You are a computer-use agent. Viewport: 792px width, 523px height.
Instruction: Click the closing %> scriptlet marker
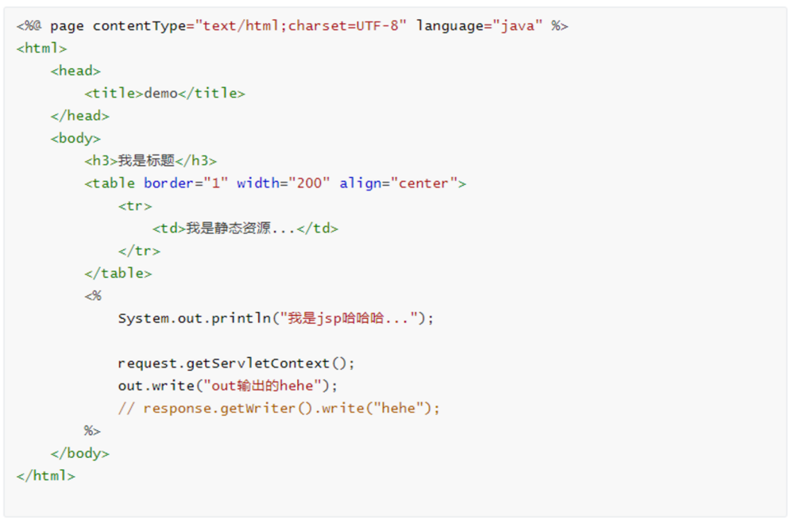[92, 431]
